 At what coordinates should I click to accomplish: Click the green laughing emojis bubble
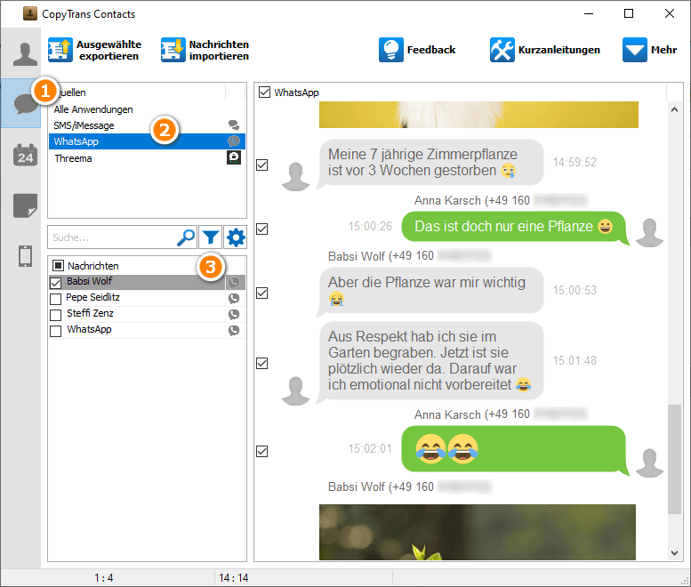515,449
